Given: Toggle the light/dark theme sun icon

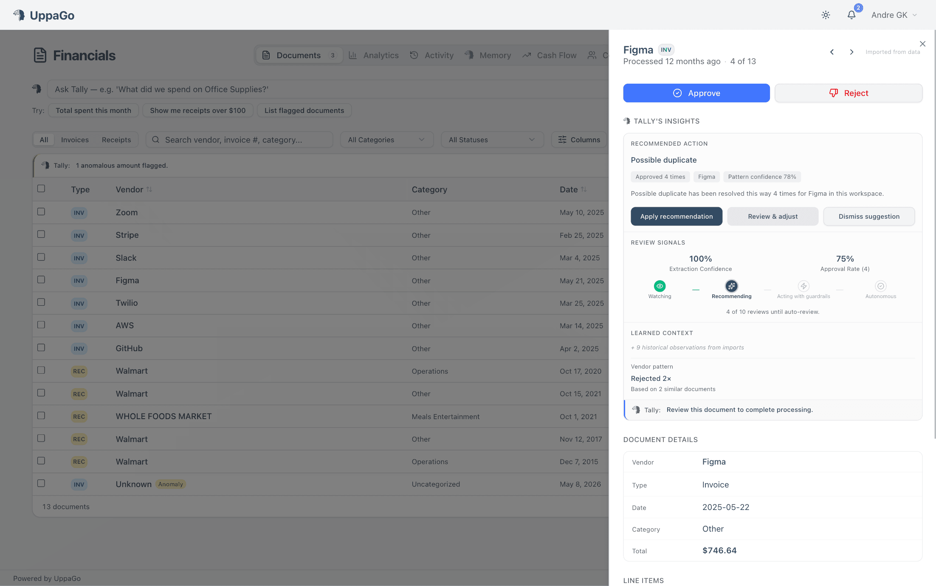Looking at the screenshot, I should coord(826,15).
